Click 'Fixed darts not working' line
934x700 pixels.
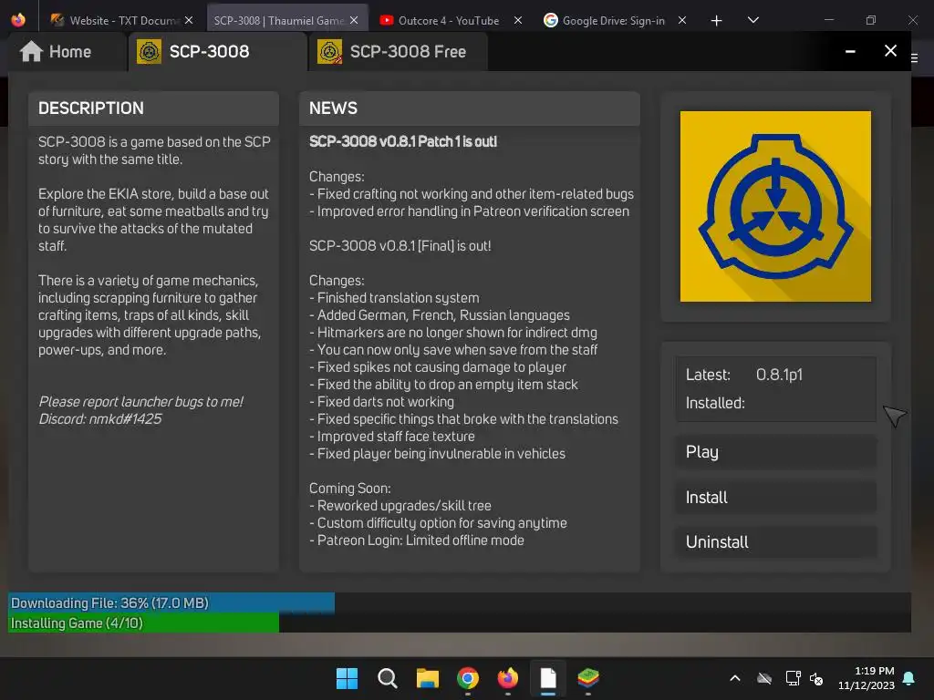(382, 402)
